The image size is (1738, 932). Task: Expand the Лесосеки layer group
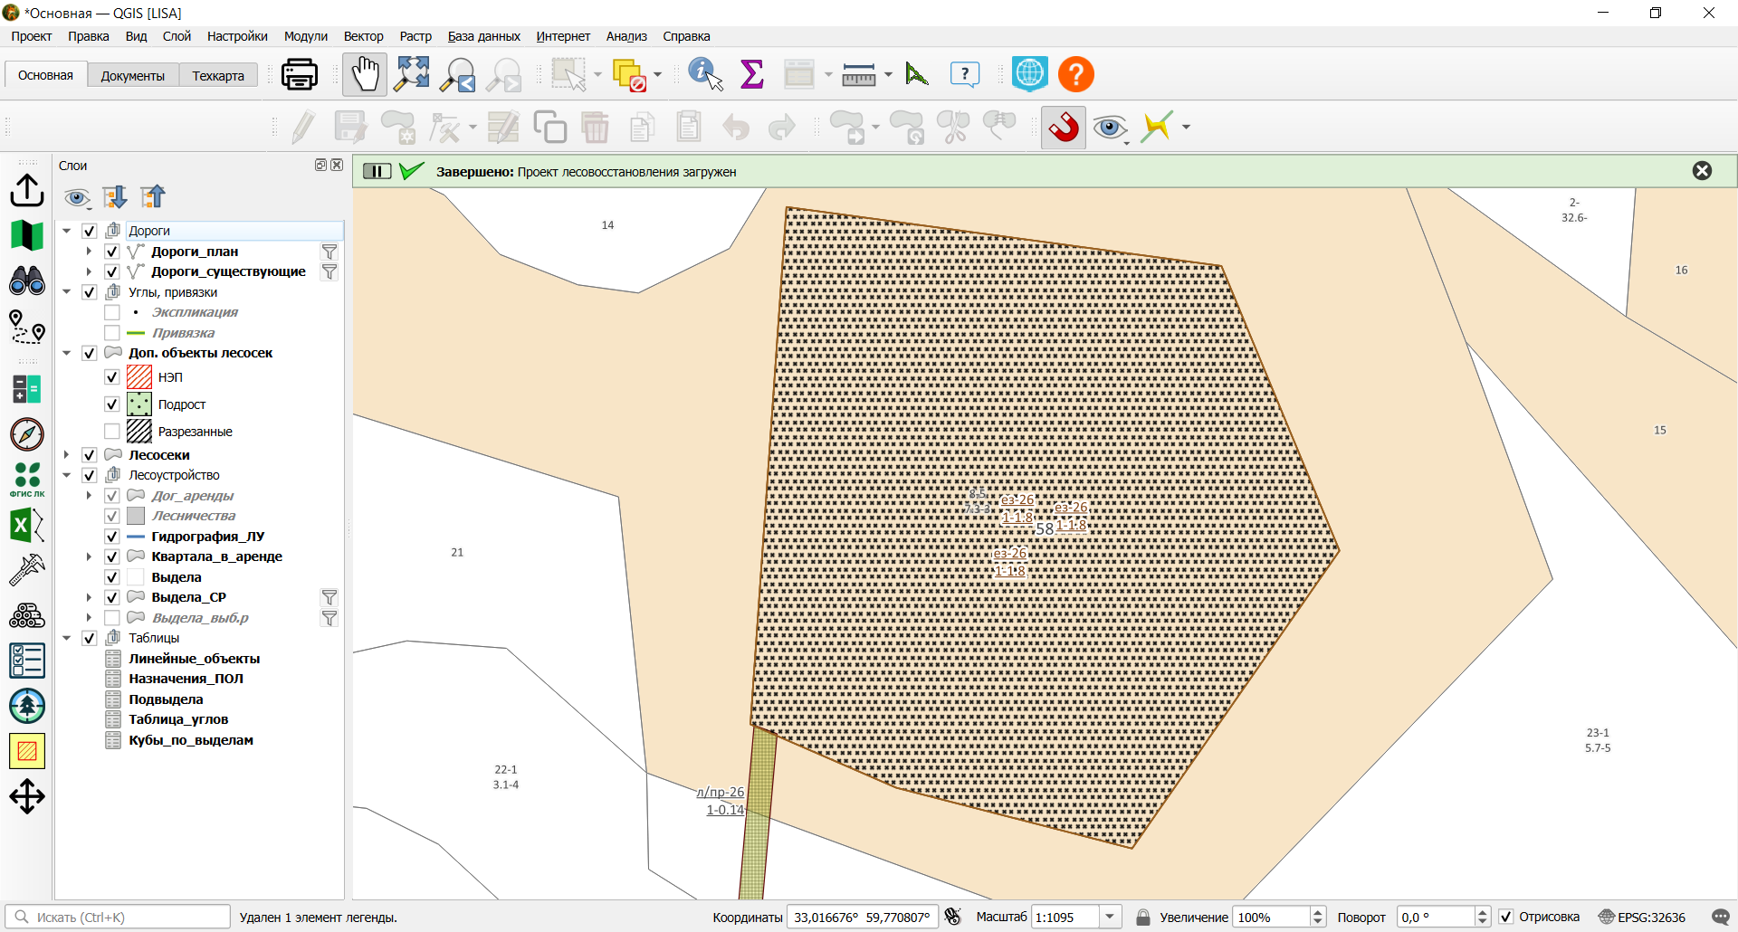[x=67, y=455]
